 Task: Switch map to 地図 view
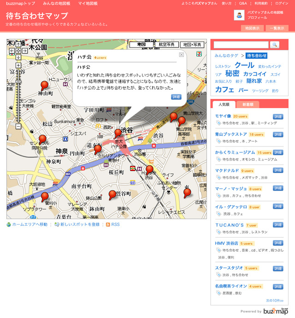(141, 45)
